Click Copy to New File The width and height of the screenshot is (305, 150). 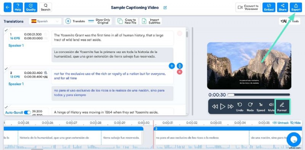127,21
